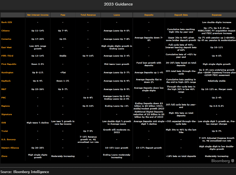Screen dimensions: 236x175
Task: Select the "PNC" row label
Action: (x=4, y=98)
